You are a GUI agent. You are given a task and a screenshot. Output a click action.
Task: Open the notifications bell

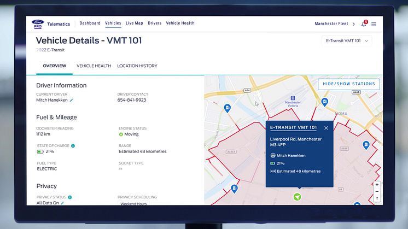coord(364,24)
